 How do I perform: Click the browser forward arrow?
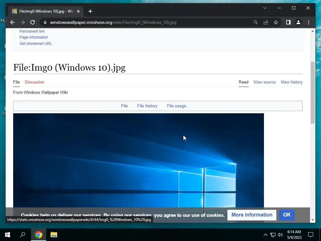click(x=23, y=22)
